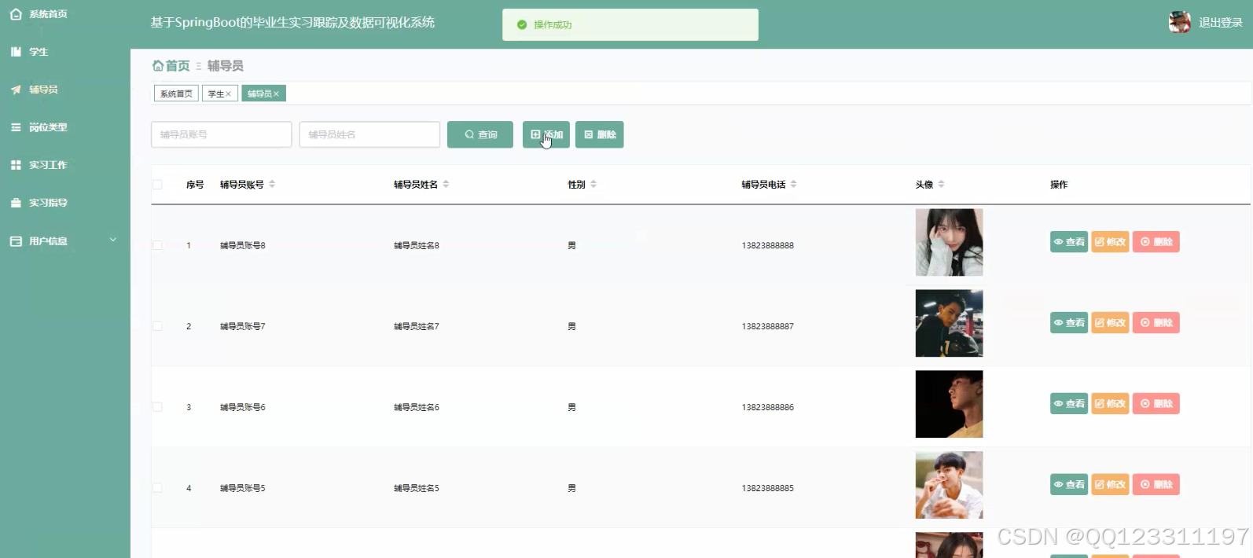
Task: Click 查看 eye button for 辅导员账号5
Action: [x=1069, y=485]
